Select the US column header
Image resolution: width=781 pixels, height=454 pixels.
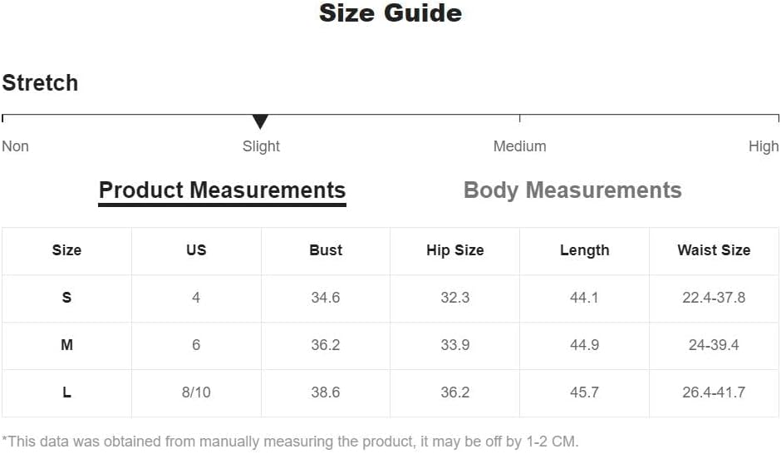tap(196, 250)
